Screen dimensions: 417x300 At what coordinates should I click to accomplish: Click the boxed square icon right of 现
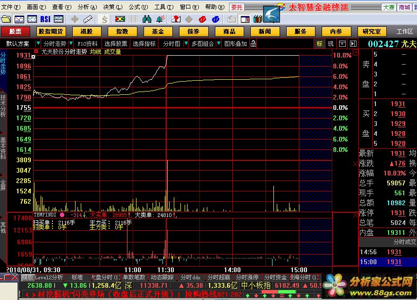(x=342, y=43)
